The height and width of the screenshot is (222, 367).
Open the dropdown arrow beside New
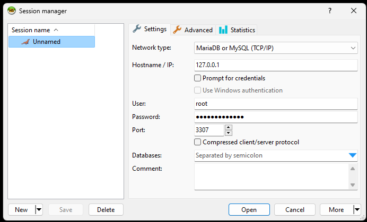(39, 210)
